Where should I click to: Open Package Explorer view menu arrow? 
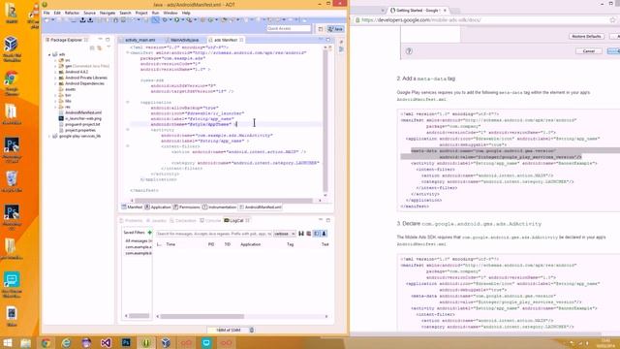pyautogui.click(x=108, y=48)
